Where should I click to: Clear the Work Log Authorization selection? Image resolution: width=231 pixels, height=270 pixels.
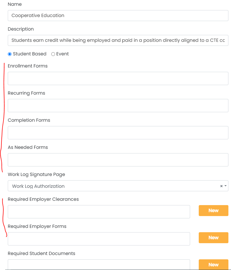tap(221, 186)
